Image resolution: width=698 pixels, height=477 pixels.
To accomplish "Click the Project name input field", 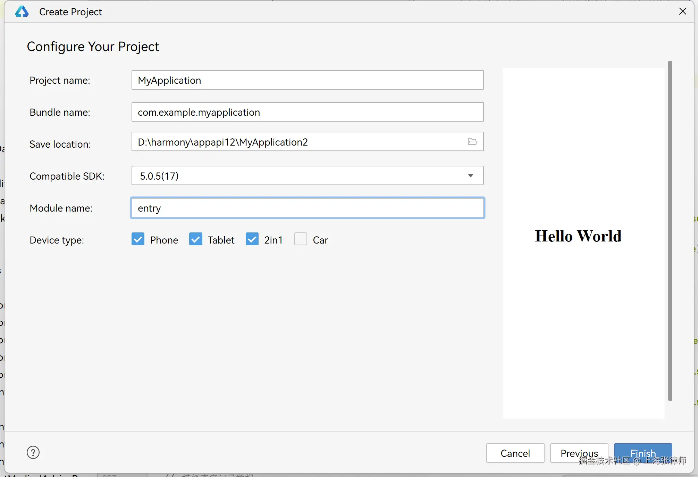I will [307, 80].
